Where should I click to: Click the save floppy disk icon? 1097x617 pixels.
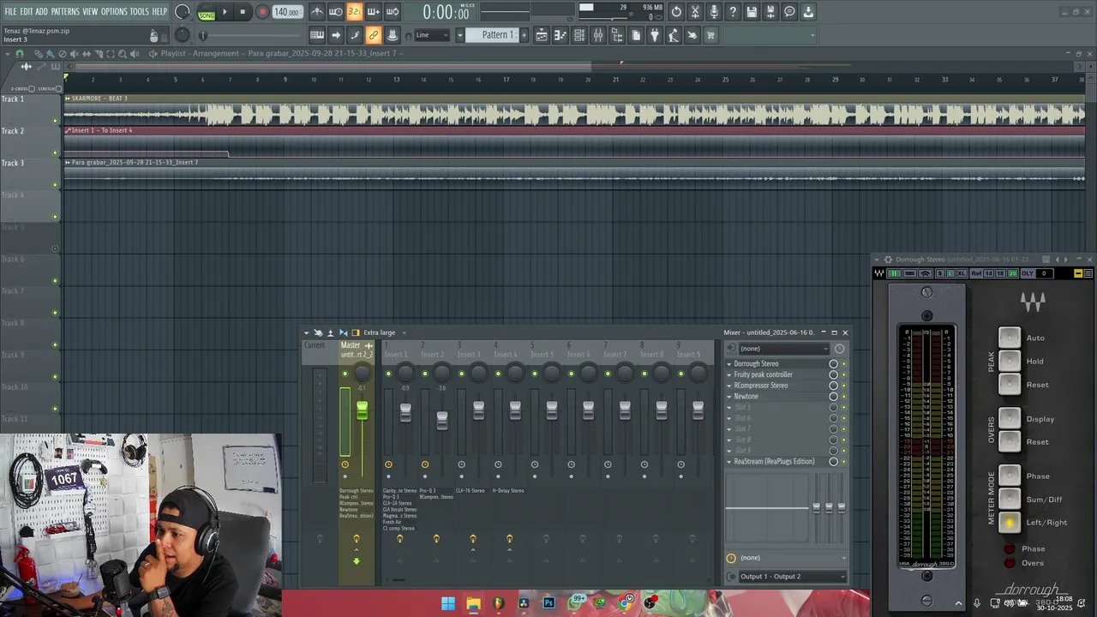(x=752, y=12)
